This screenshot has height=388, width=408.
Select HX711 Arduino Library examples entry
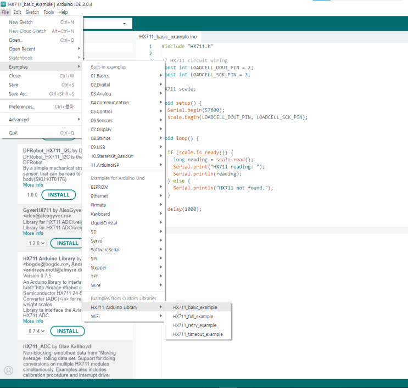coord(124,307)
